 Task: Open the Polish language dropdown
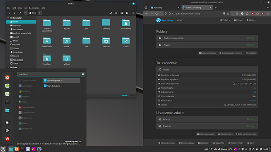(225, 20)
